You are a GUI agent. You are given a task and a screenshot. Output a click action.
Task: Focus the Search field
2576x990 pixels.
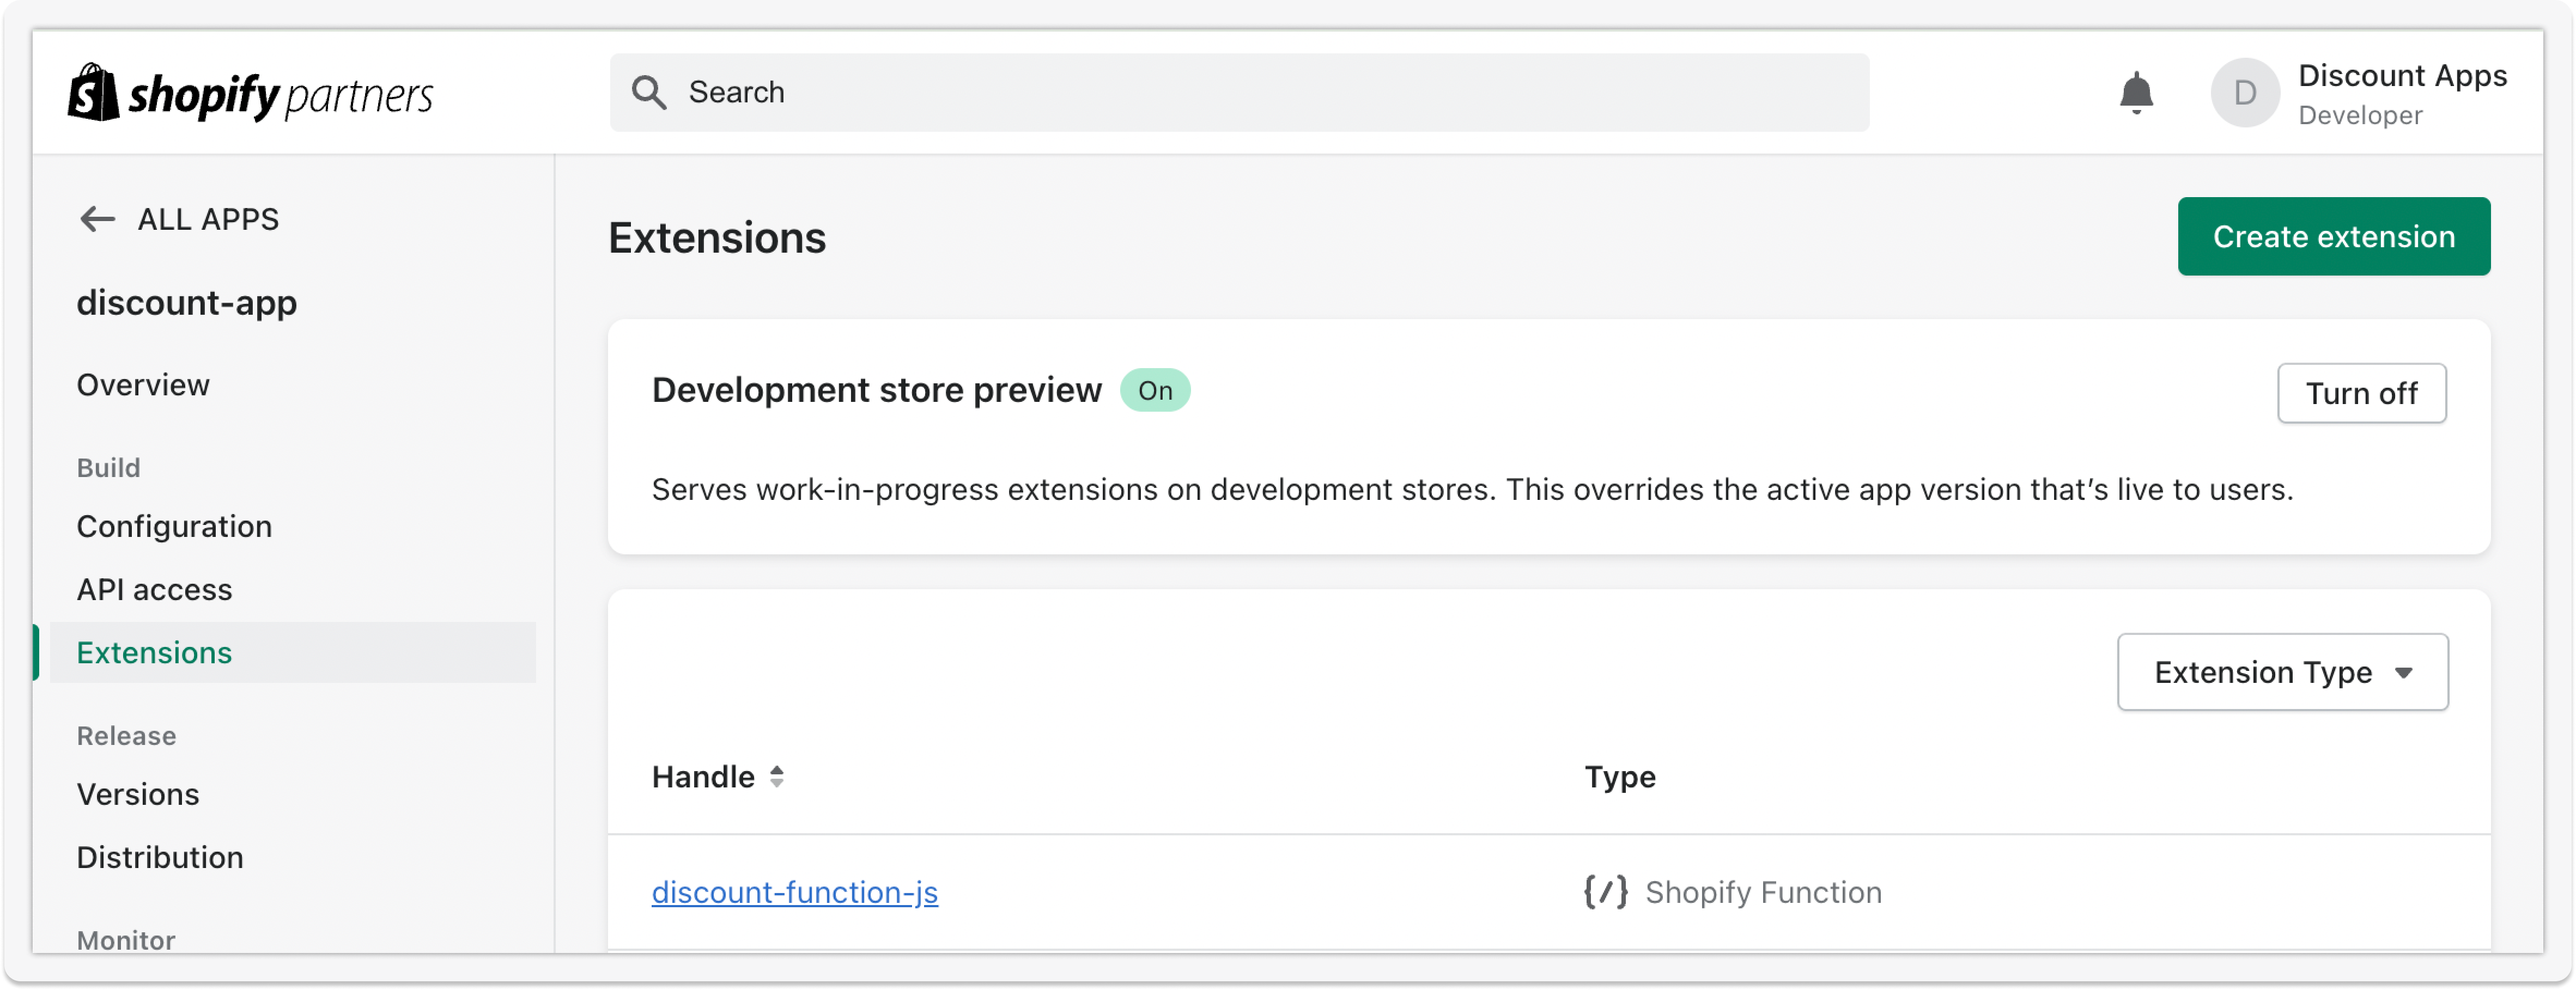[x=1239, y=92]
